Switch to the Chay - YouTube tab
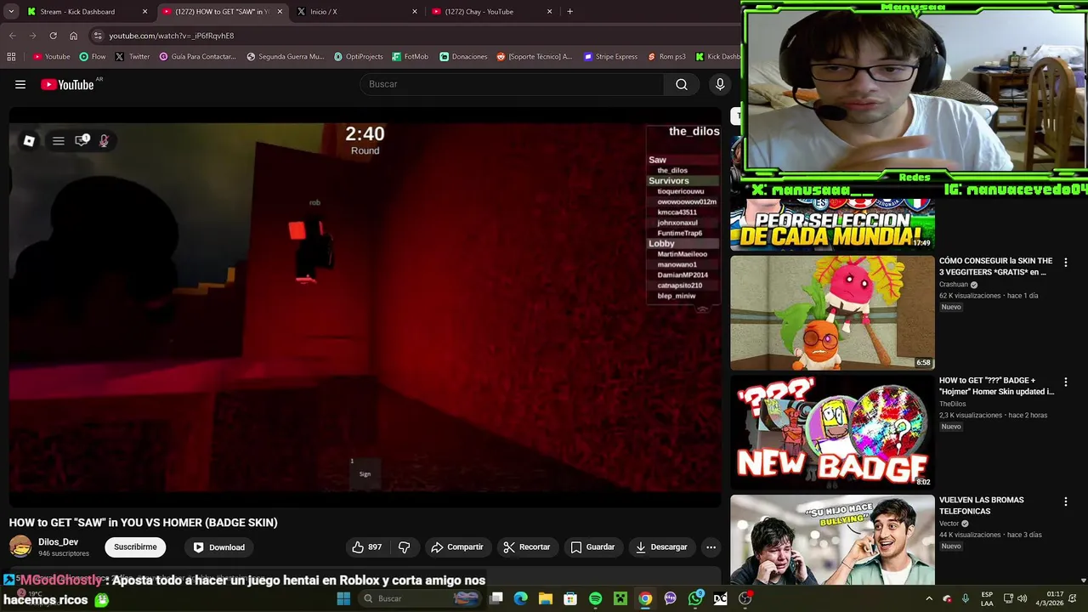 point(492,12)
